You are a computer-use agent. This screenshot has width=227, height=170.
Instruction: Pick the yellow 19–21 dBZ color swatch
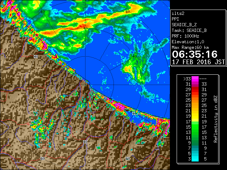pos(195,116)
